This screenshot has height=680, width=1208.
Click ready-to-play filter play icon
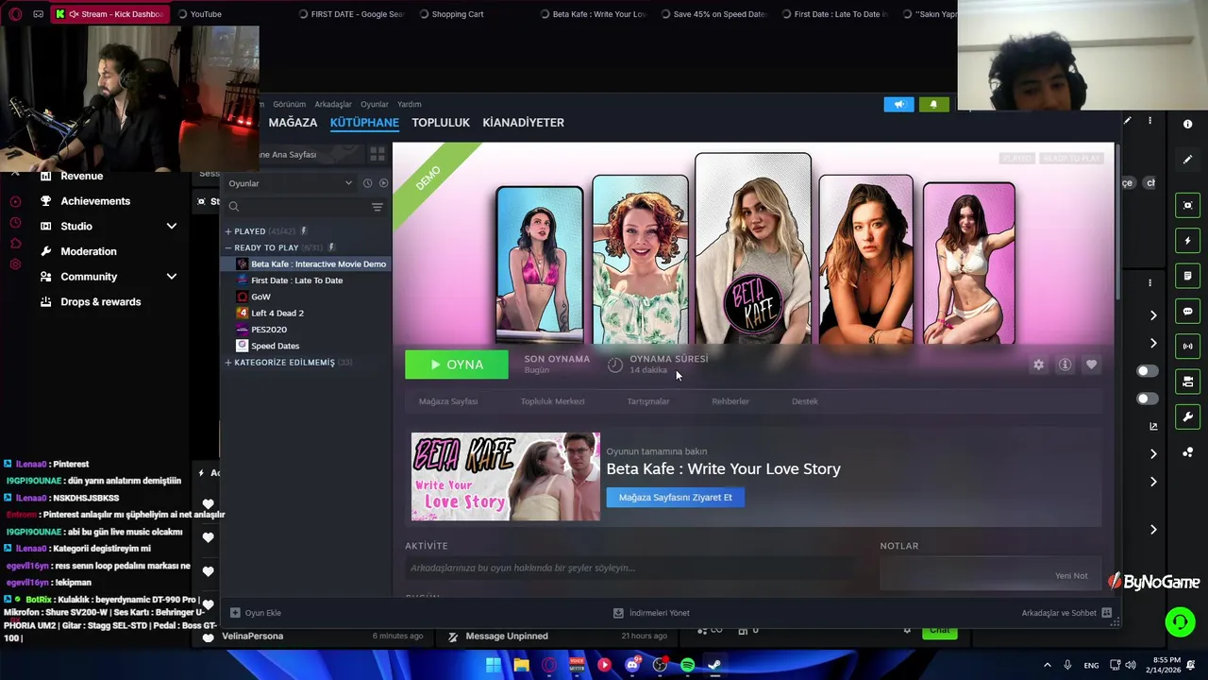pos(383,183)
